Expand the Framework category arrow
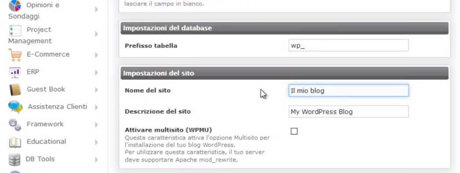This screenshot has width=460, height=173. click(96, 125)
